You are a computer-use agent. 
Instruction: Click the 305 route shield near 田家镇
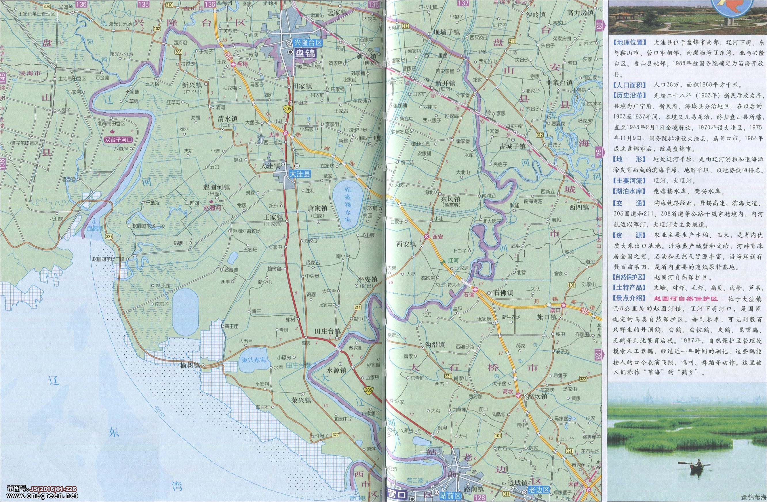[288, 109]
